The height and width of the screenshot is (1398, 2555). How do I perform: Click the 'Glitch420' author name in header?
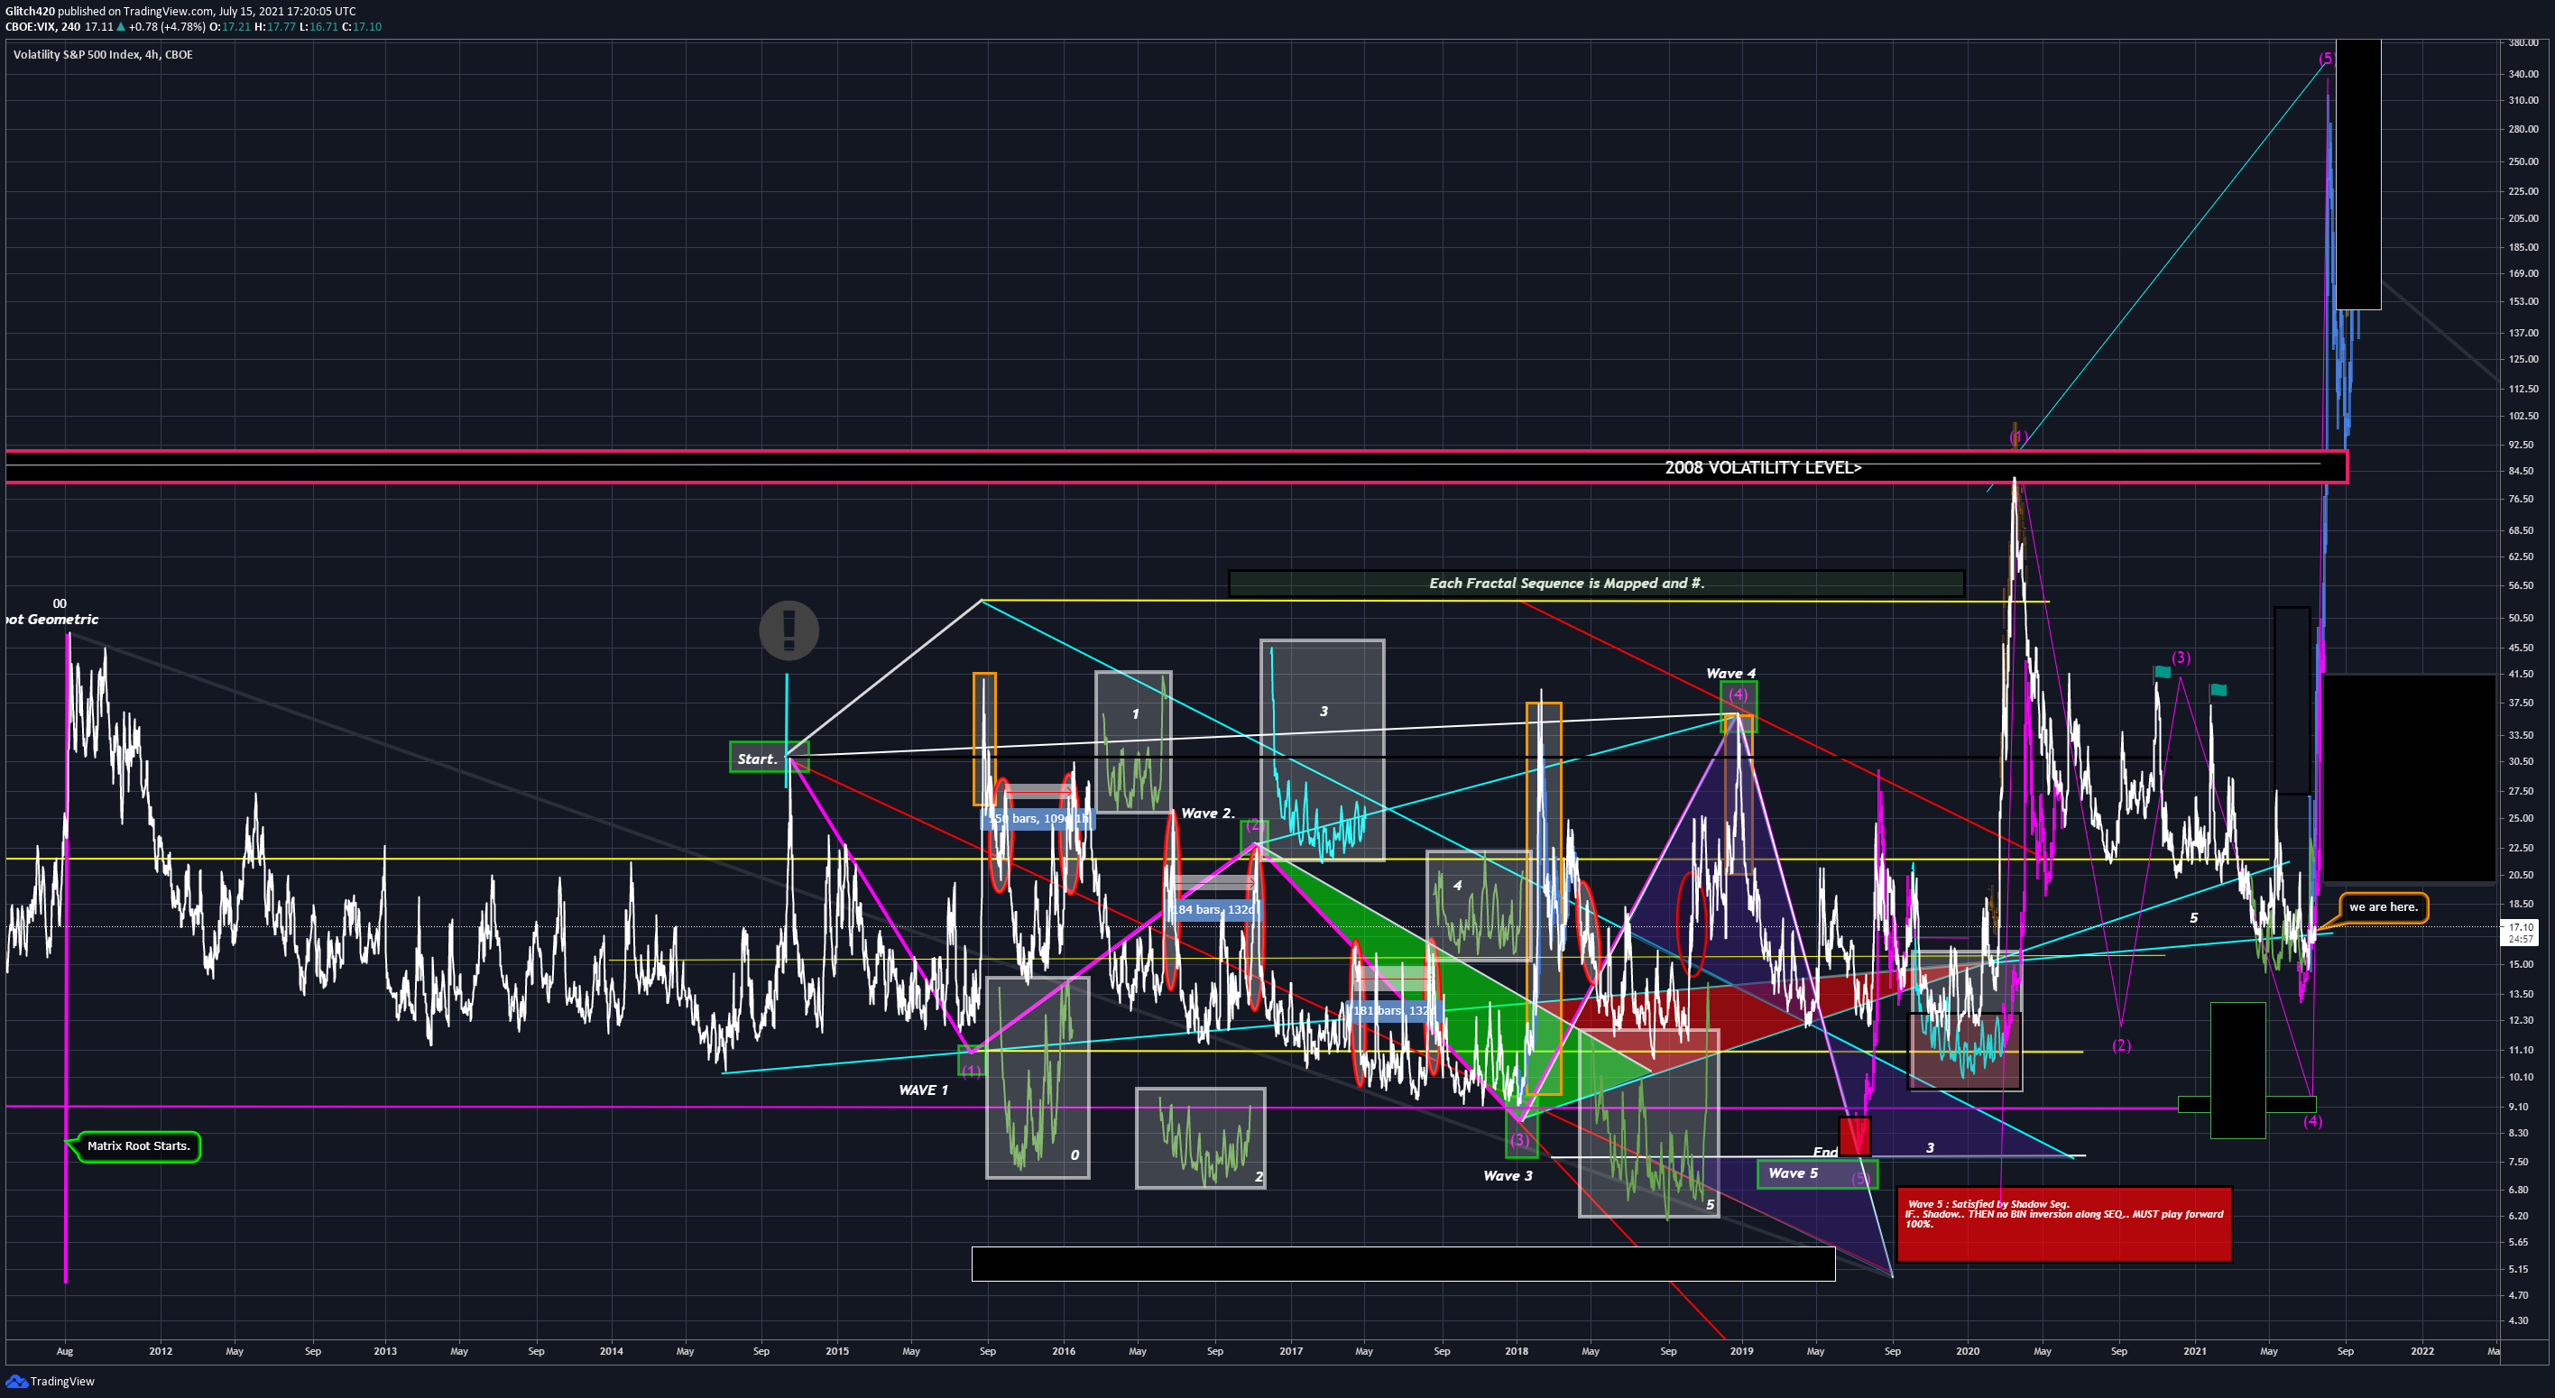coord(30,11)
